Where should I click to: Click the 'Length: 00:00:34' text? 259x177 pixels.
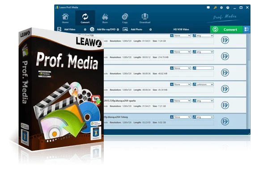142,90
